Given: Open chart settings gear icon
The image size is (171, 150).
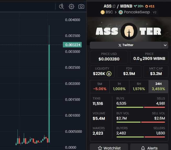Looking at the screenshot, I should click(71, 7).
